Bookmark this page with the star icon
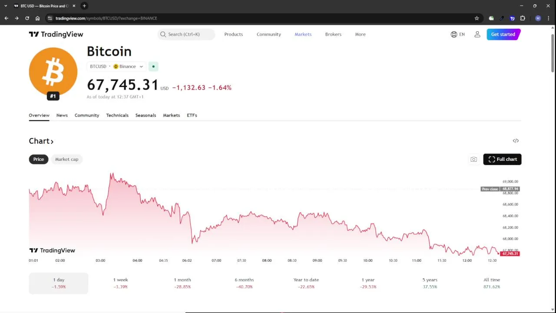 click(477, 18)
